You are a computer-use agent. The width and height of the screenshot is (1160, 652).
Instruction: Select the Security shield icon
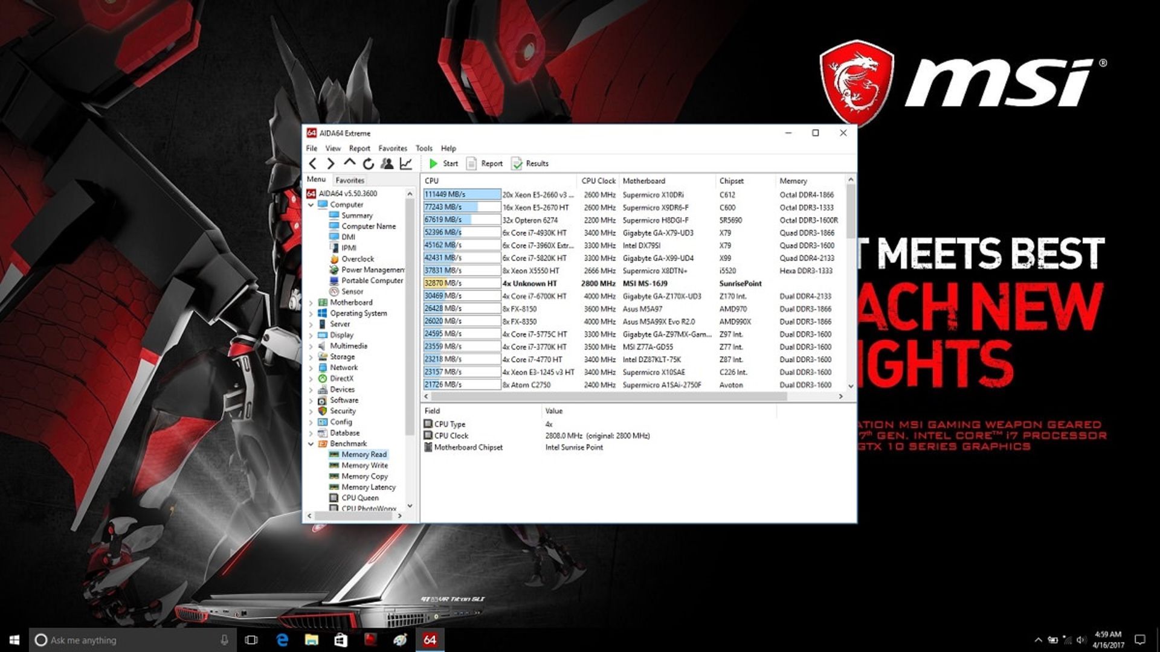[x=323, y=411]
